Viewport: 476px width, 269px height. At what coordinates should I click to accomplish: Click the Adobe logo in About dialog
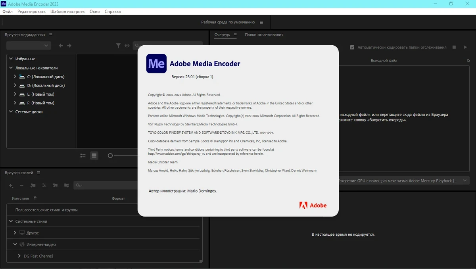[x=313, y=205]
